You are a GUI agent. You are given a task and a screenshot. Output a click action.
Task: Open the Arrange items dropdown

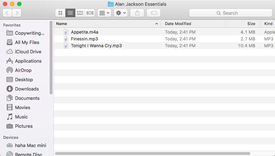(x=104, y=13)
